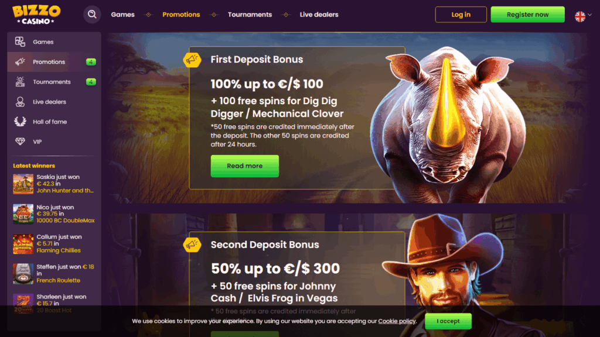This screenshot has height=337, width=600.
Task: Expand the UK flag language dropdown
Action: (583, 16)
